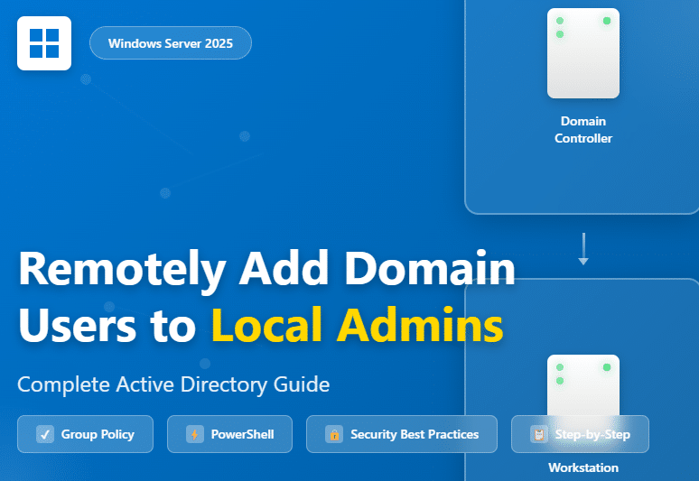This screenshot has width=699, height=481.
Task: Click the "Workstation" caption text
Action: click(x=583, y=467)
